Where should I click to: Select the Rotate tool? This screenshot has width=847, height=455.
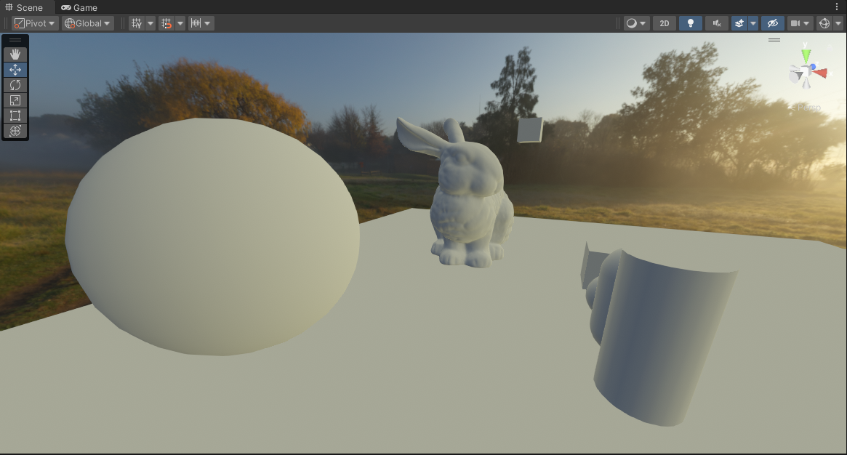pos(15,85)
